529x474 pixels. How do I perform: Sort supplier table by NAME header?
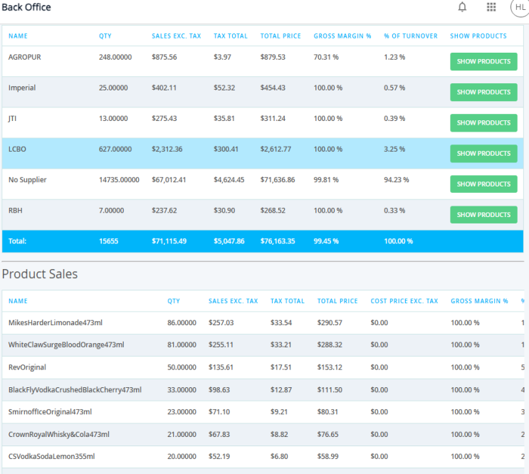tap(18, 36)
